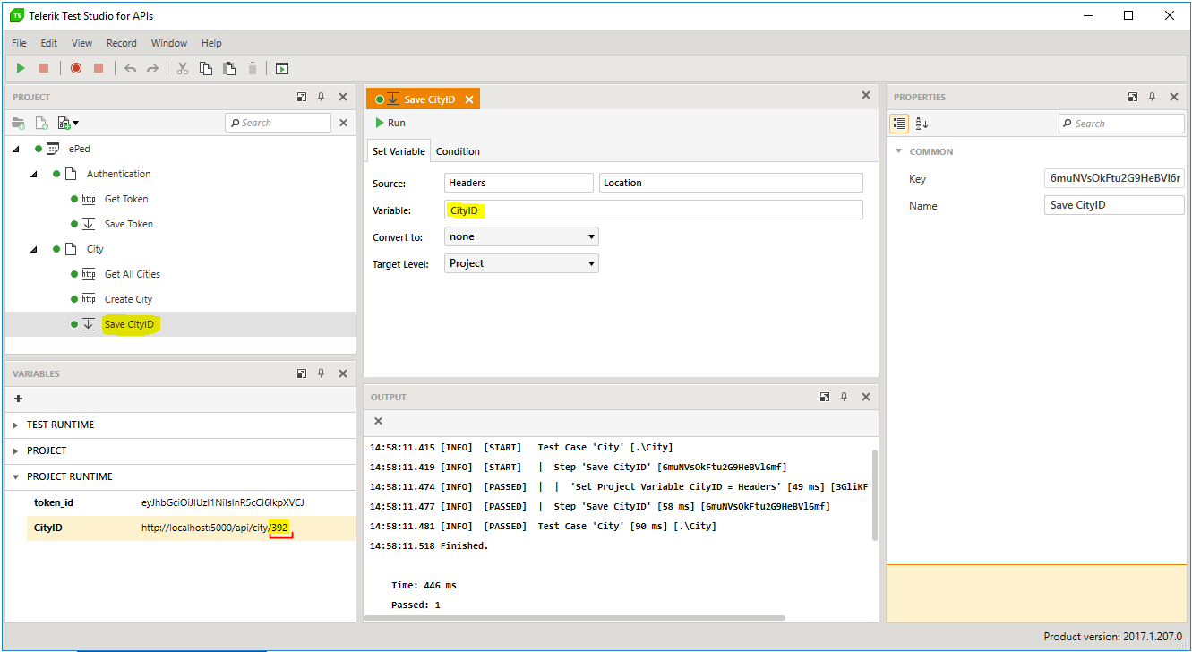Click the Paste icon in the toolbar
The image size is (1192, 652).
tap(229, 68)
